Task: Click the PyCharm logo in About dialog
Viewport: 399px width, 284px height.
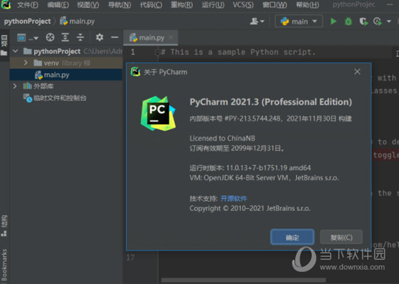Action: click(x=158, y=113)
